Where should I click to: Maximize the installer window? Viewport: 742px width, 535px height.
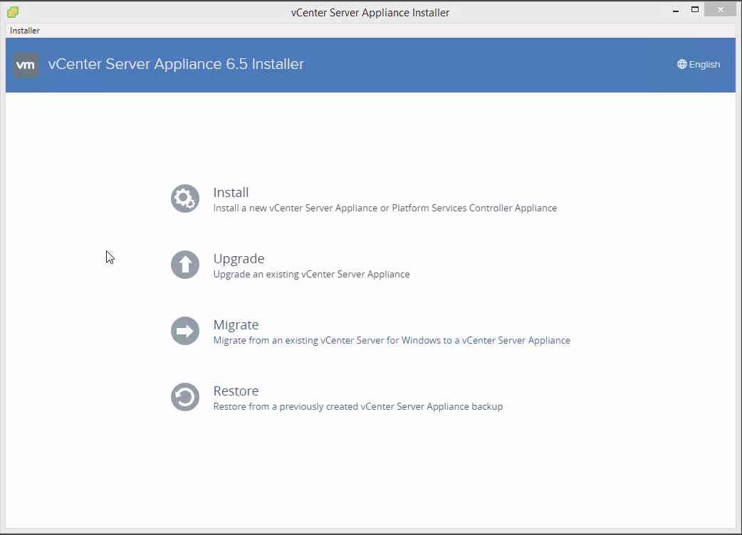695,10
